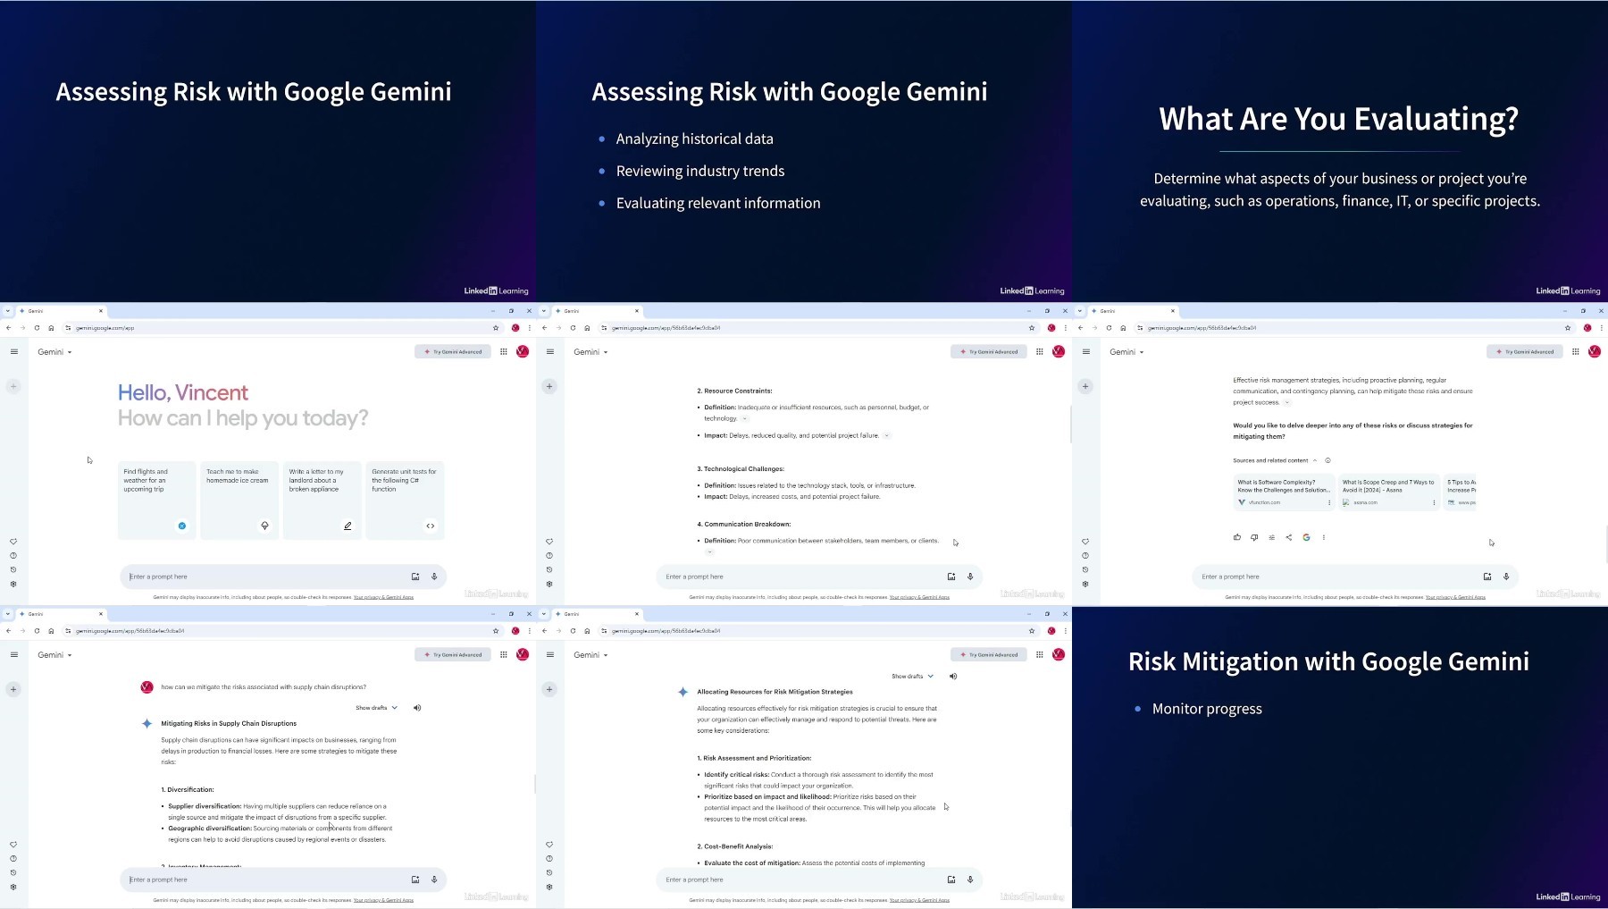Choose the 'Teach me to make homemade ice cream' card

point(239,501)
